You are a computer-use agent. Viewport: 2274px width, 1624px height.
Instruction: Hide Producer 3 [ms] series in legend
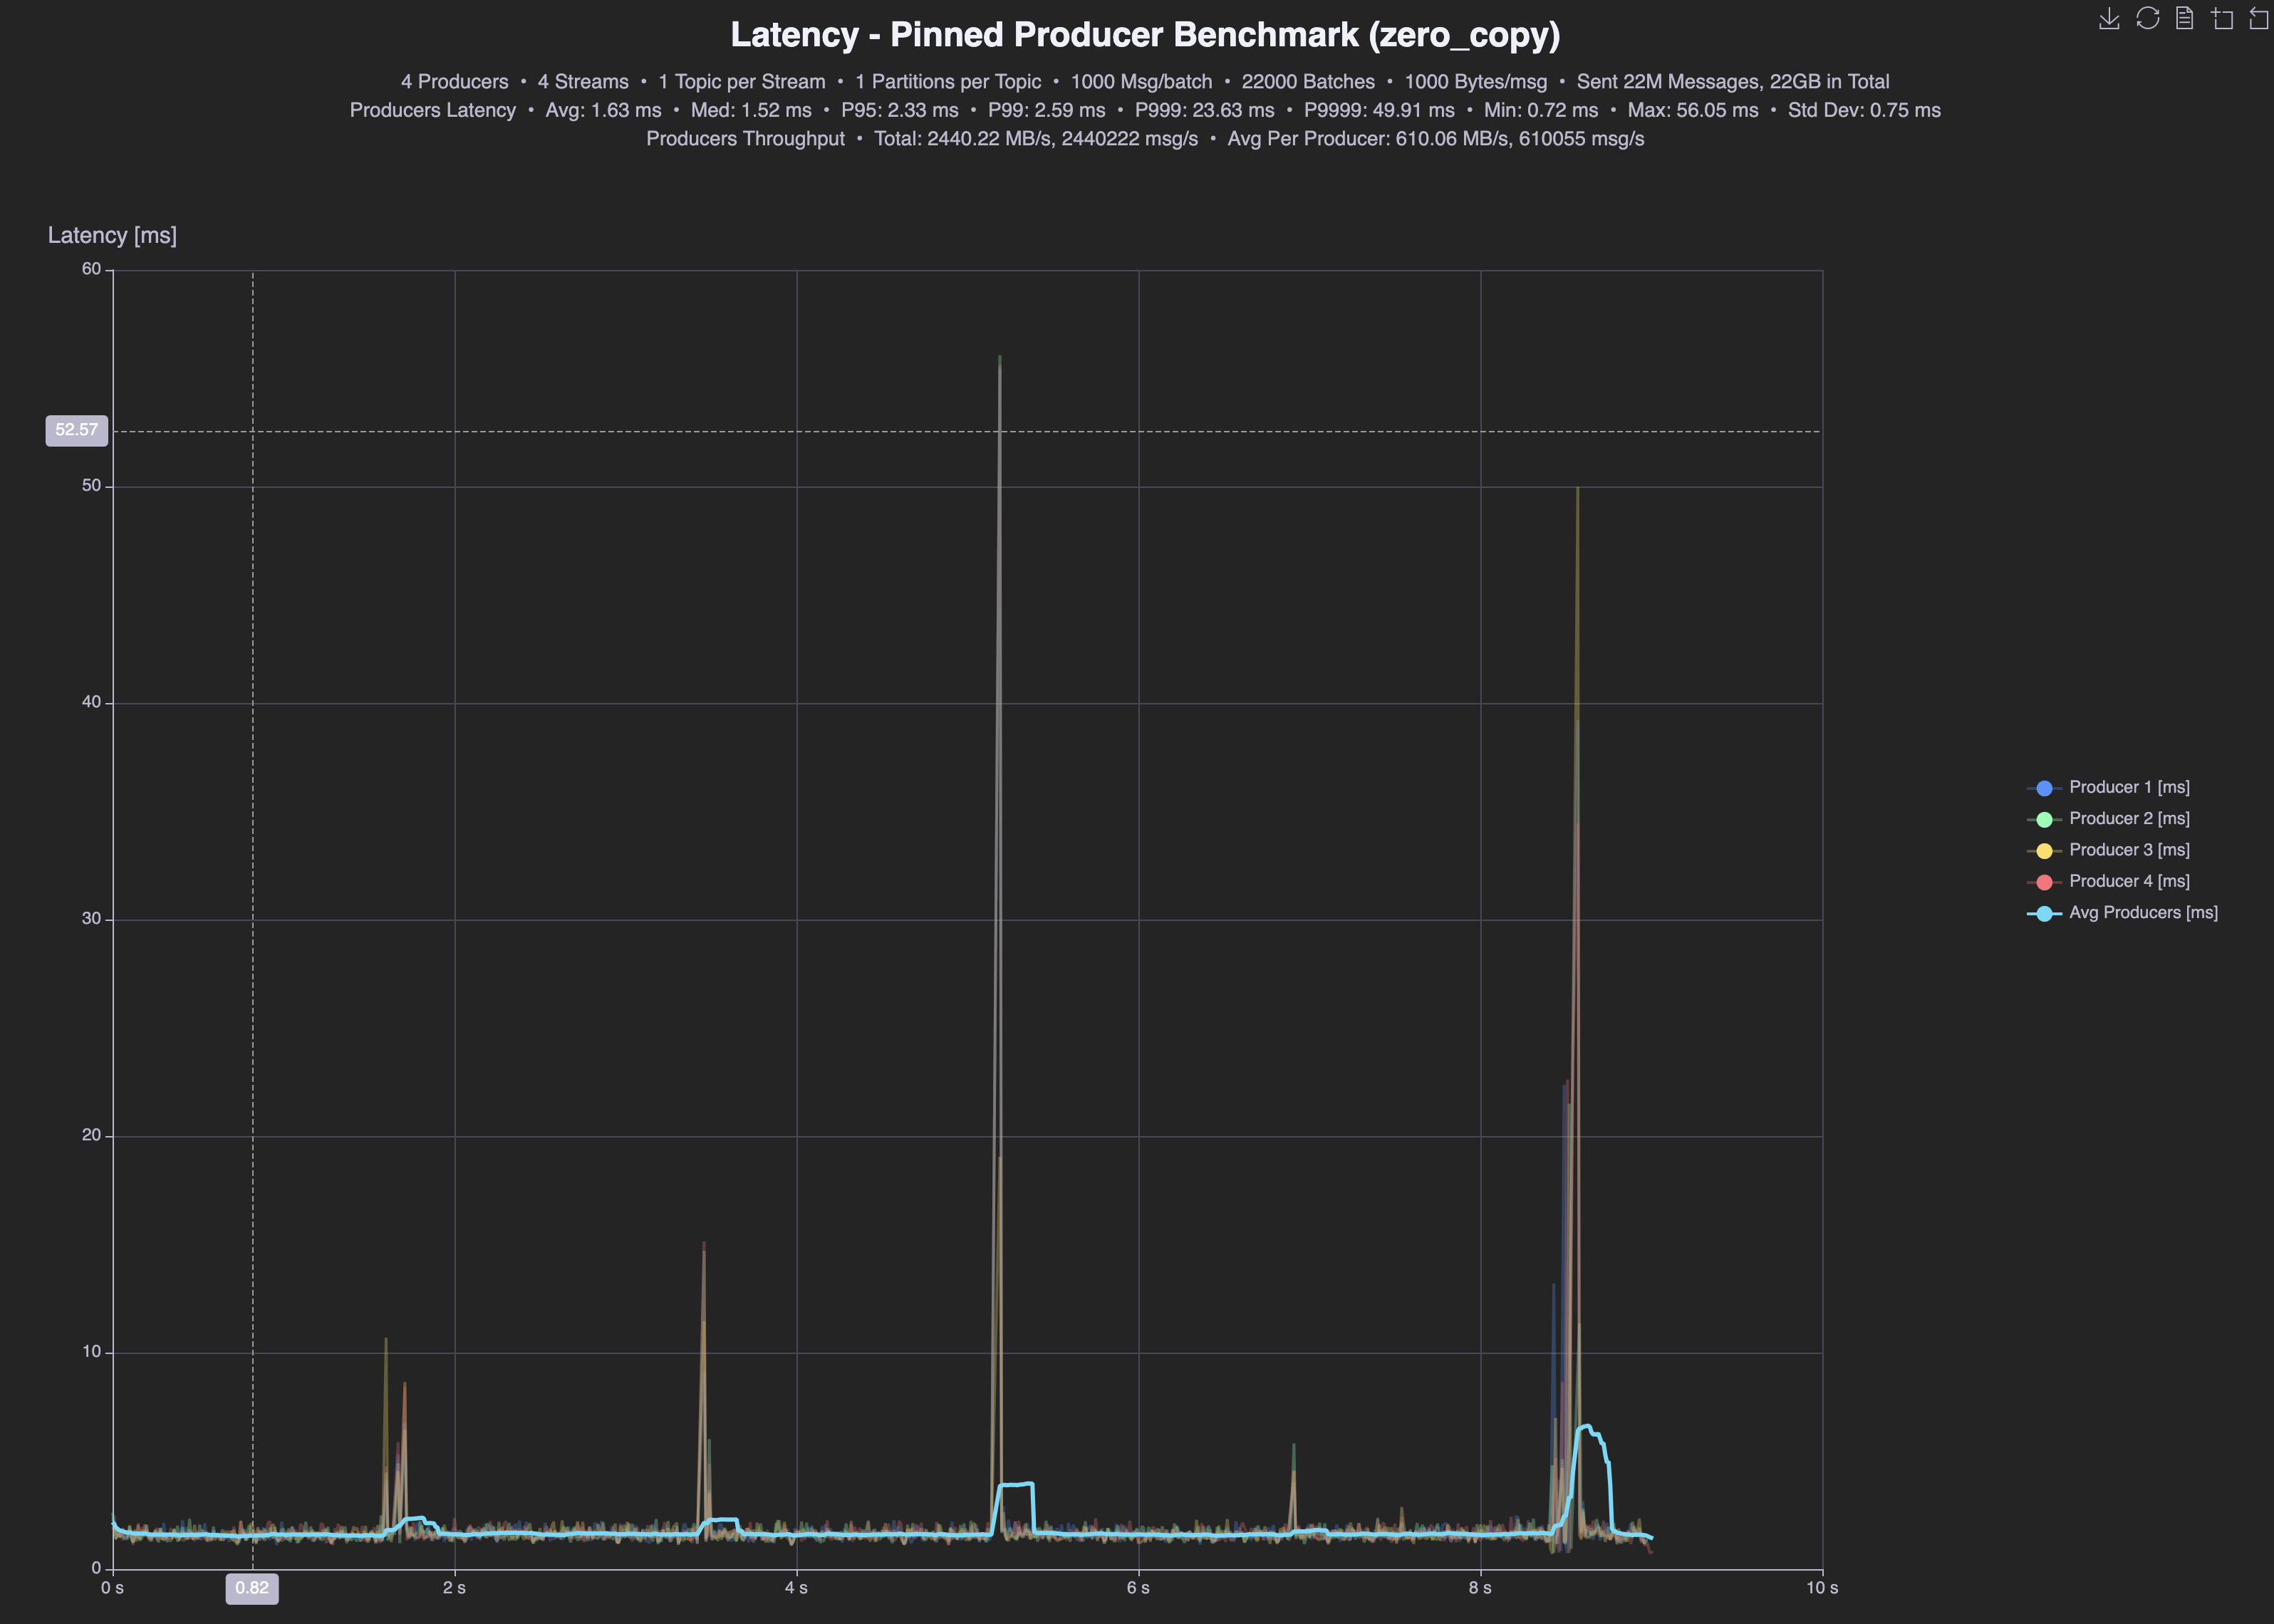point(2108,850)
